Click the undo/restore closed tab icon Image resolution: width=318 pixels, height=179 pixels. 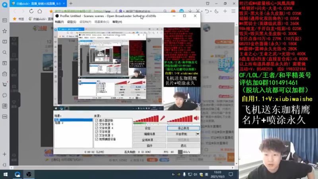coord(207,11)
